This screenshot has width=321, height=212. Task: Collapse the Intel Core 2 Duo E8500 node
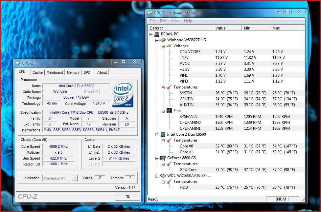click(x=157, y=135)
